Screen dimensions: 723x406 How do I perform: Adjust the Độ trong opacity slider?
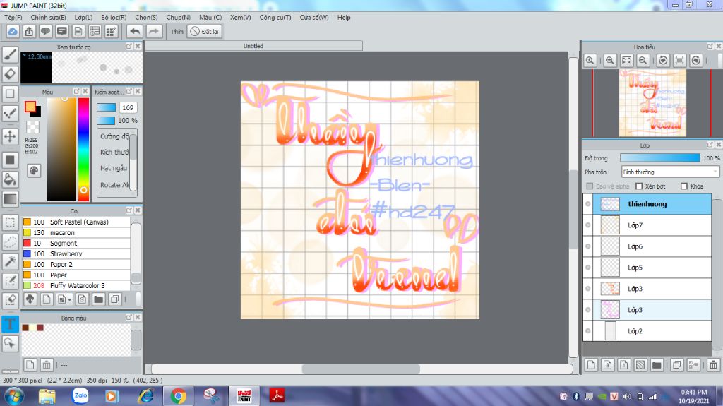tap(660, 157)
